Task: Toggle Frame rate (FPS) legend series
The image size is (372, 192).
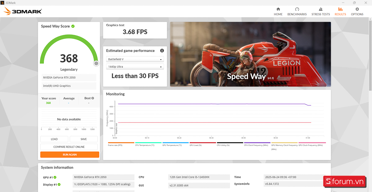Action: (x=121, y=144)
